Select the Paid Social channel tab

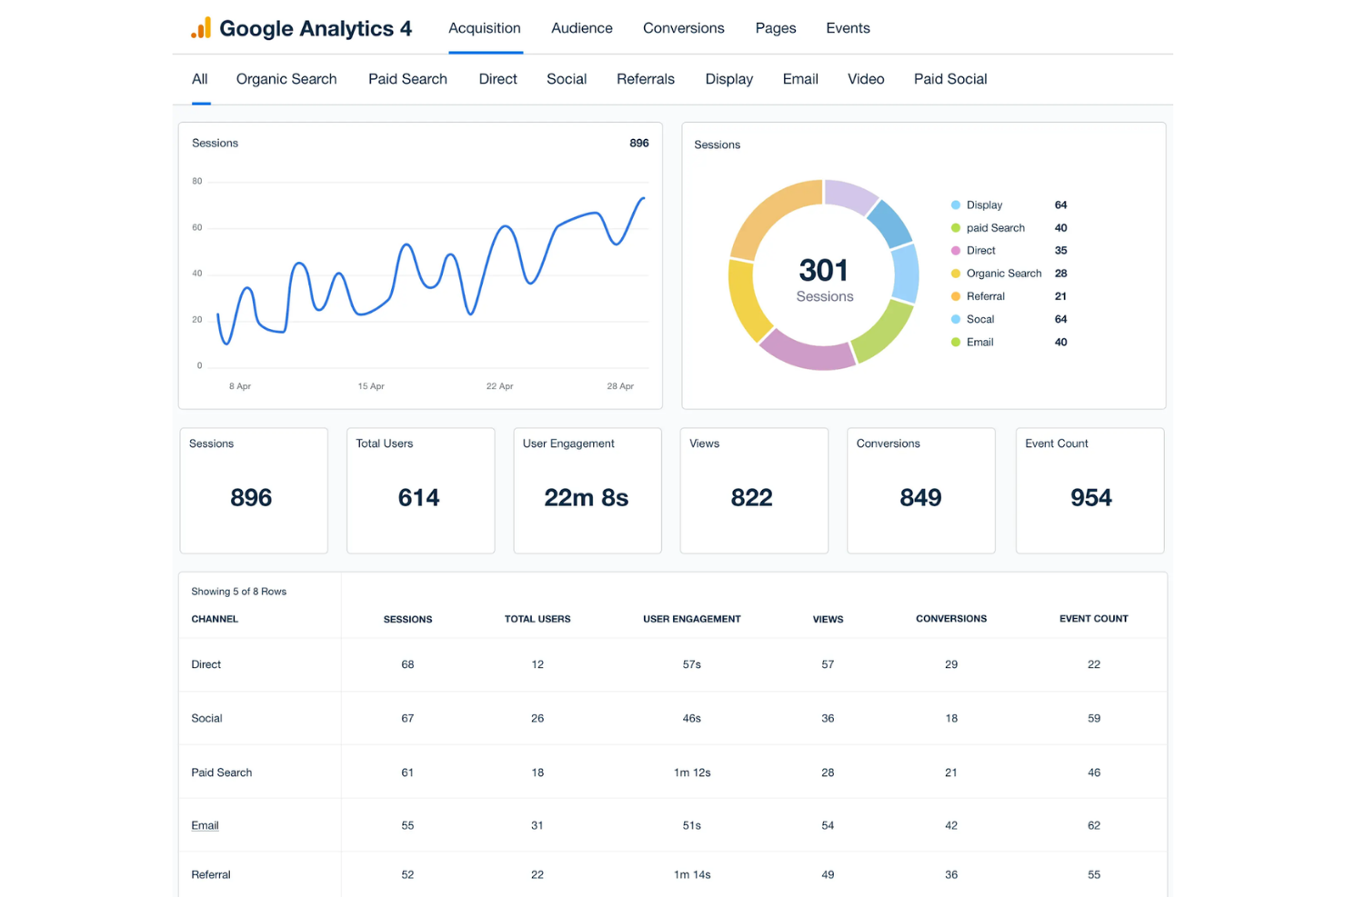950,79
